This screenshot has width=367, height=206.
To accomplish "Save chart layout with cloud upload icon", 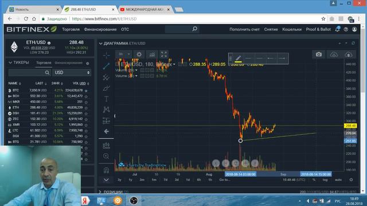I will click(349, 54).
